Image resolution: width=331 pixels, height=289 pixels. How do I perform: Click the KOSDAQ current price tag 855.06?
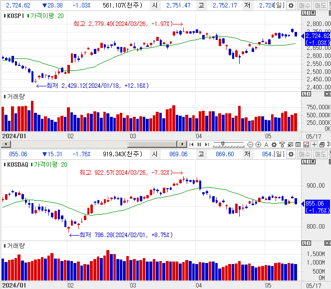tap(318, 207)
